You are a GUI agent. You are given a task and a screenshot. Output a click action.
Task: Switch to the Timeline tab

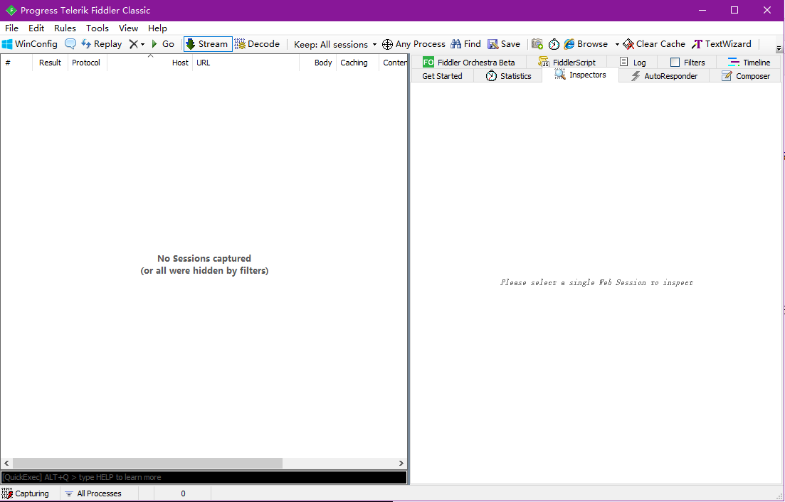pos(749,62)
